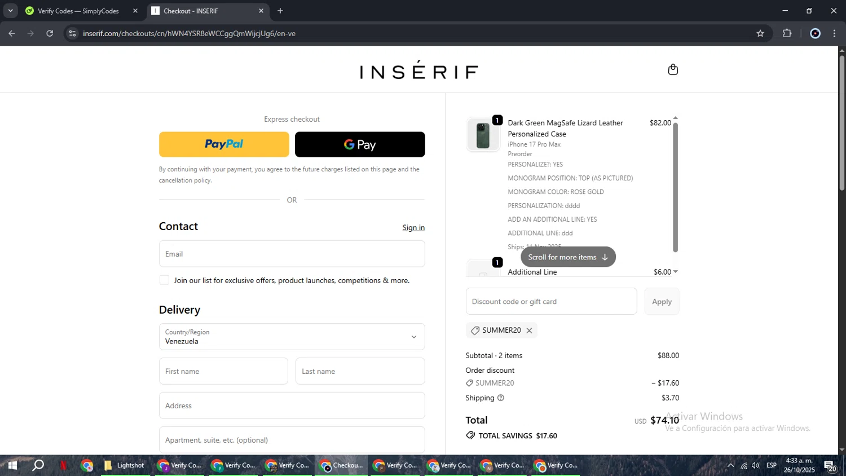This screenshot has height=476, width=846.
Task: Focus Discount code or gift card field
Action: [551, 302]
